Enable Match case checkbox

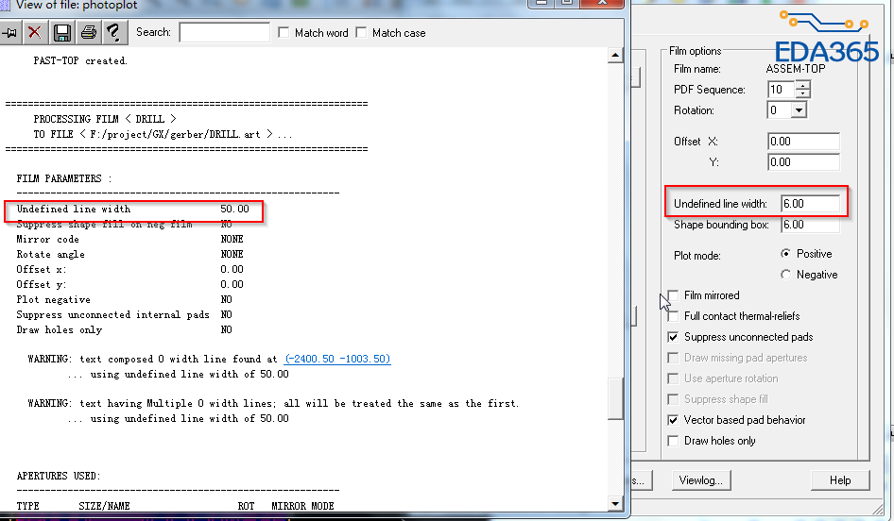tap(361, 32)
